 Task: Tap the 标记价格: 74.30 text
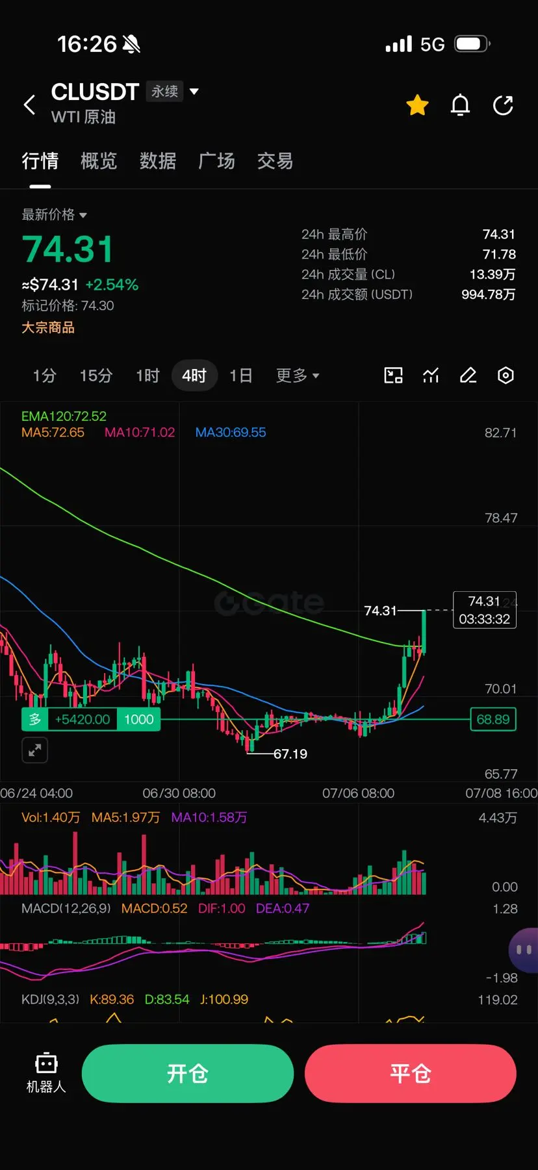[x=68, y=305]
